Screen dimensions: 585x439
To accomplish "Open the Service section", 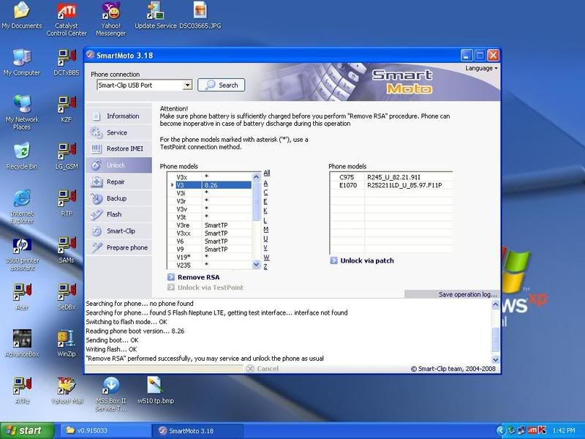I will pos(118,132).
